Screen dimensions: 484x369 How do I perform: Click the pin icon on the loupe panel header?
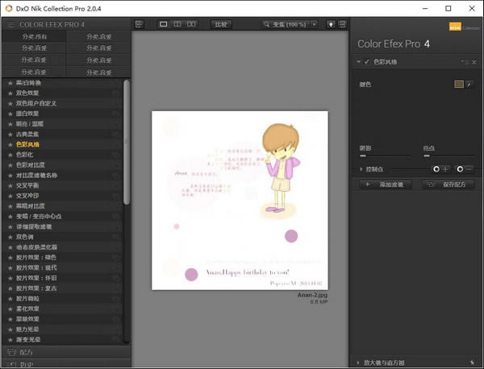coord(472,363)
